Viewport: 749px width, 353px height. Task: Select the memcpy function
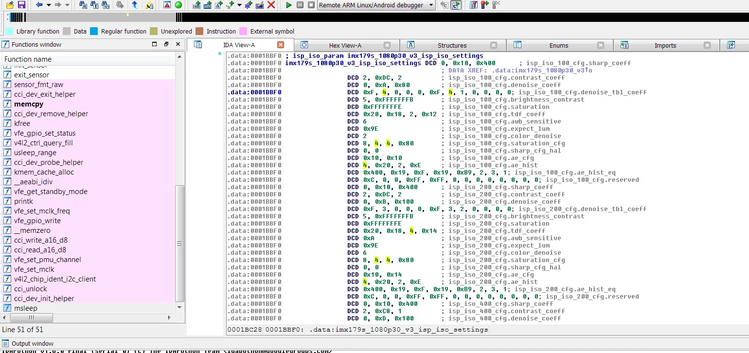(29, 104)
